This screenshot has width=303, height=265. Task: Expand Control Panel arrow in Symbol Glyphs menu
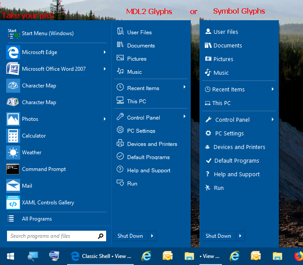click(273, 120)
